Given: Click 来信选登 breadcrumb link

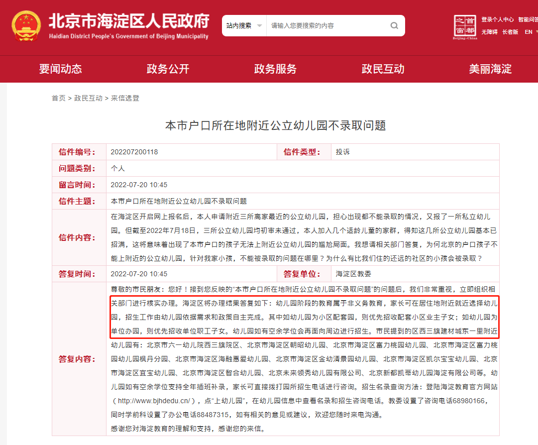Looking at the screenshot, I should [x=125, y=98].
